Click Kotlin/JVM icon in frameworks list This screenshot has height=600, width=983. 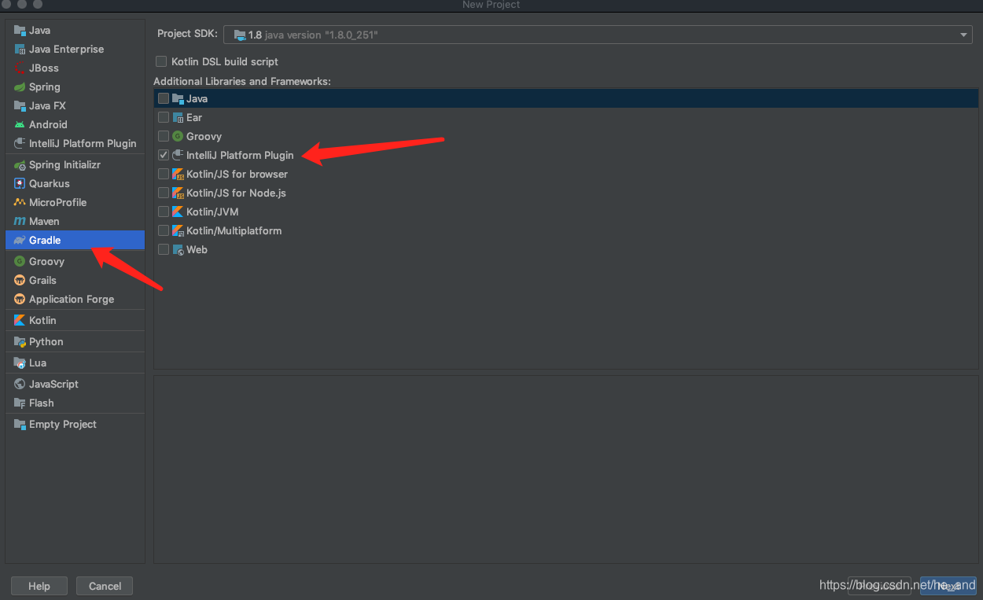pos(178,212)
